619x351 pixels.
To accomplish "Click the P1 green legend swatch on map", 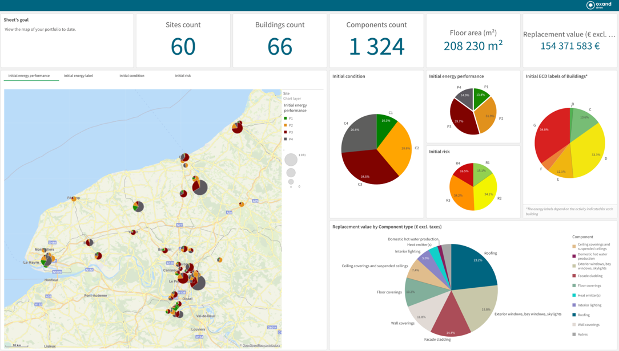I will [286, 119].
